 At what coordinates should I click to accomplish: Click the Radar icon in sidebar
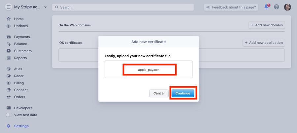[x=9, y=76]
